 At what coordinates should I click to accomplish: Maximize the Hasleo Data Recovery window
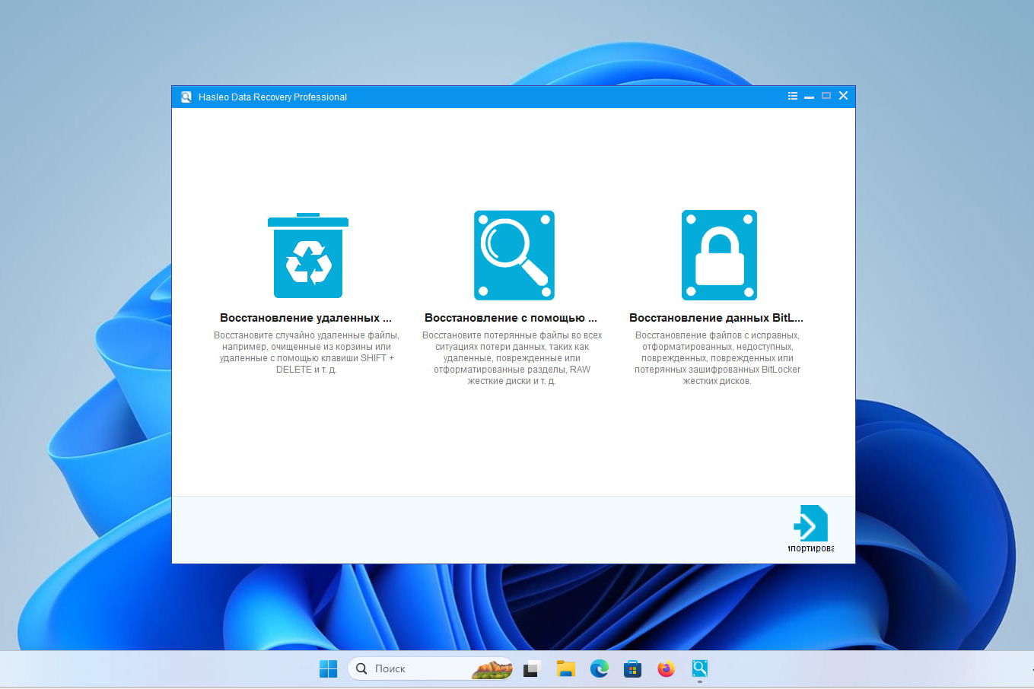click(826, 96)
